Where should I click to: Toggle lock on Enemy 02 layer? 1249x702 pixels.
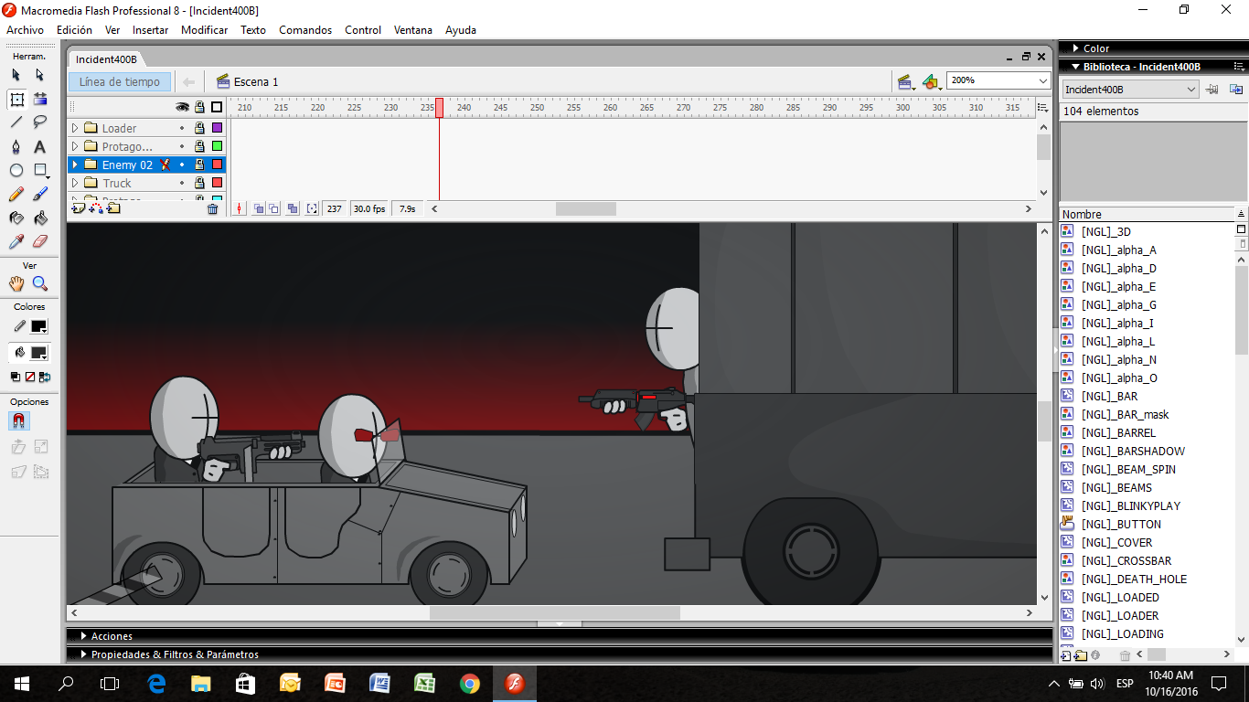coord(199,165)
